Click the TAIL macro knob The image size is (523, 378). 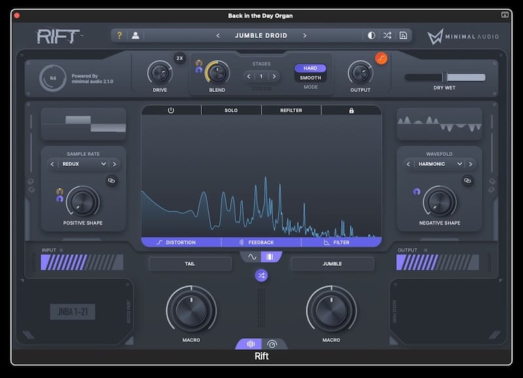tap(191, 310)
